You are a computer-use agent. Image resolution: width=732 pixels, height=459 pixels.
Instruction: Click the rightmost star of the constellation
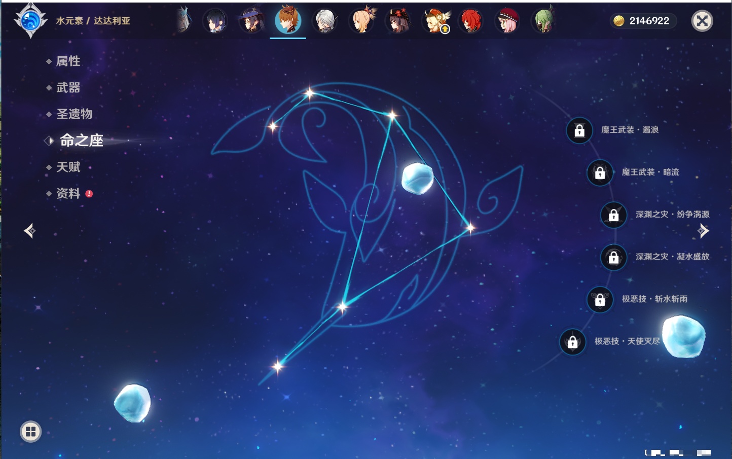[x=470, y=228]
